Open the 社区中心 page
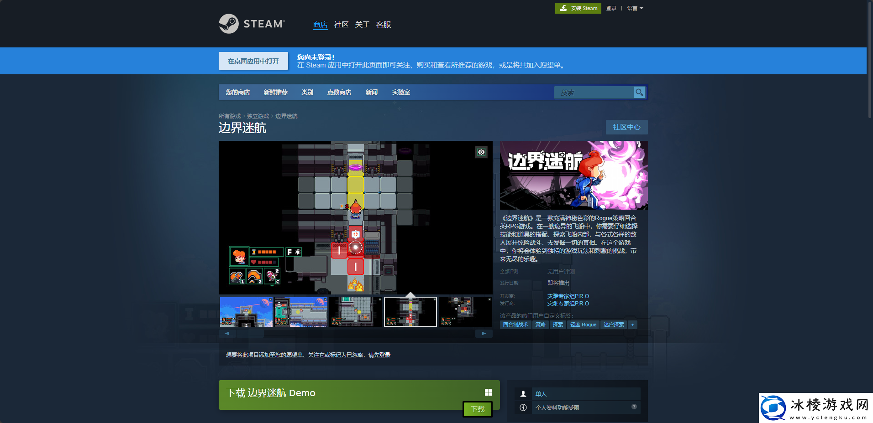The image size is (873, 423). (626, 127)
